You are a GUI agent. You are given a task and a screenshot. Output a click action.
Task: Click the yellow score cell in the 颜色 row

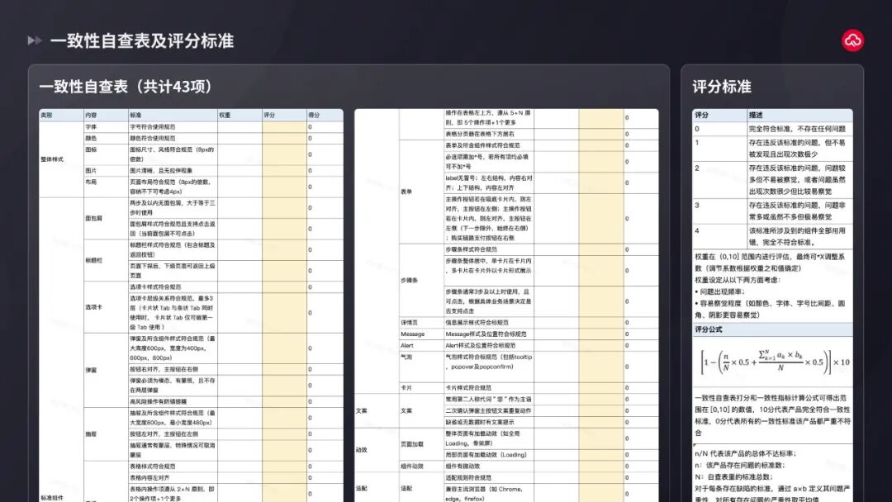pyautogui.click(x=284, y=138)
